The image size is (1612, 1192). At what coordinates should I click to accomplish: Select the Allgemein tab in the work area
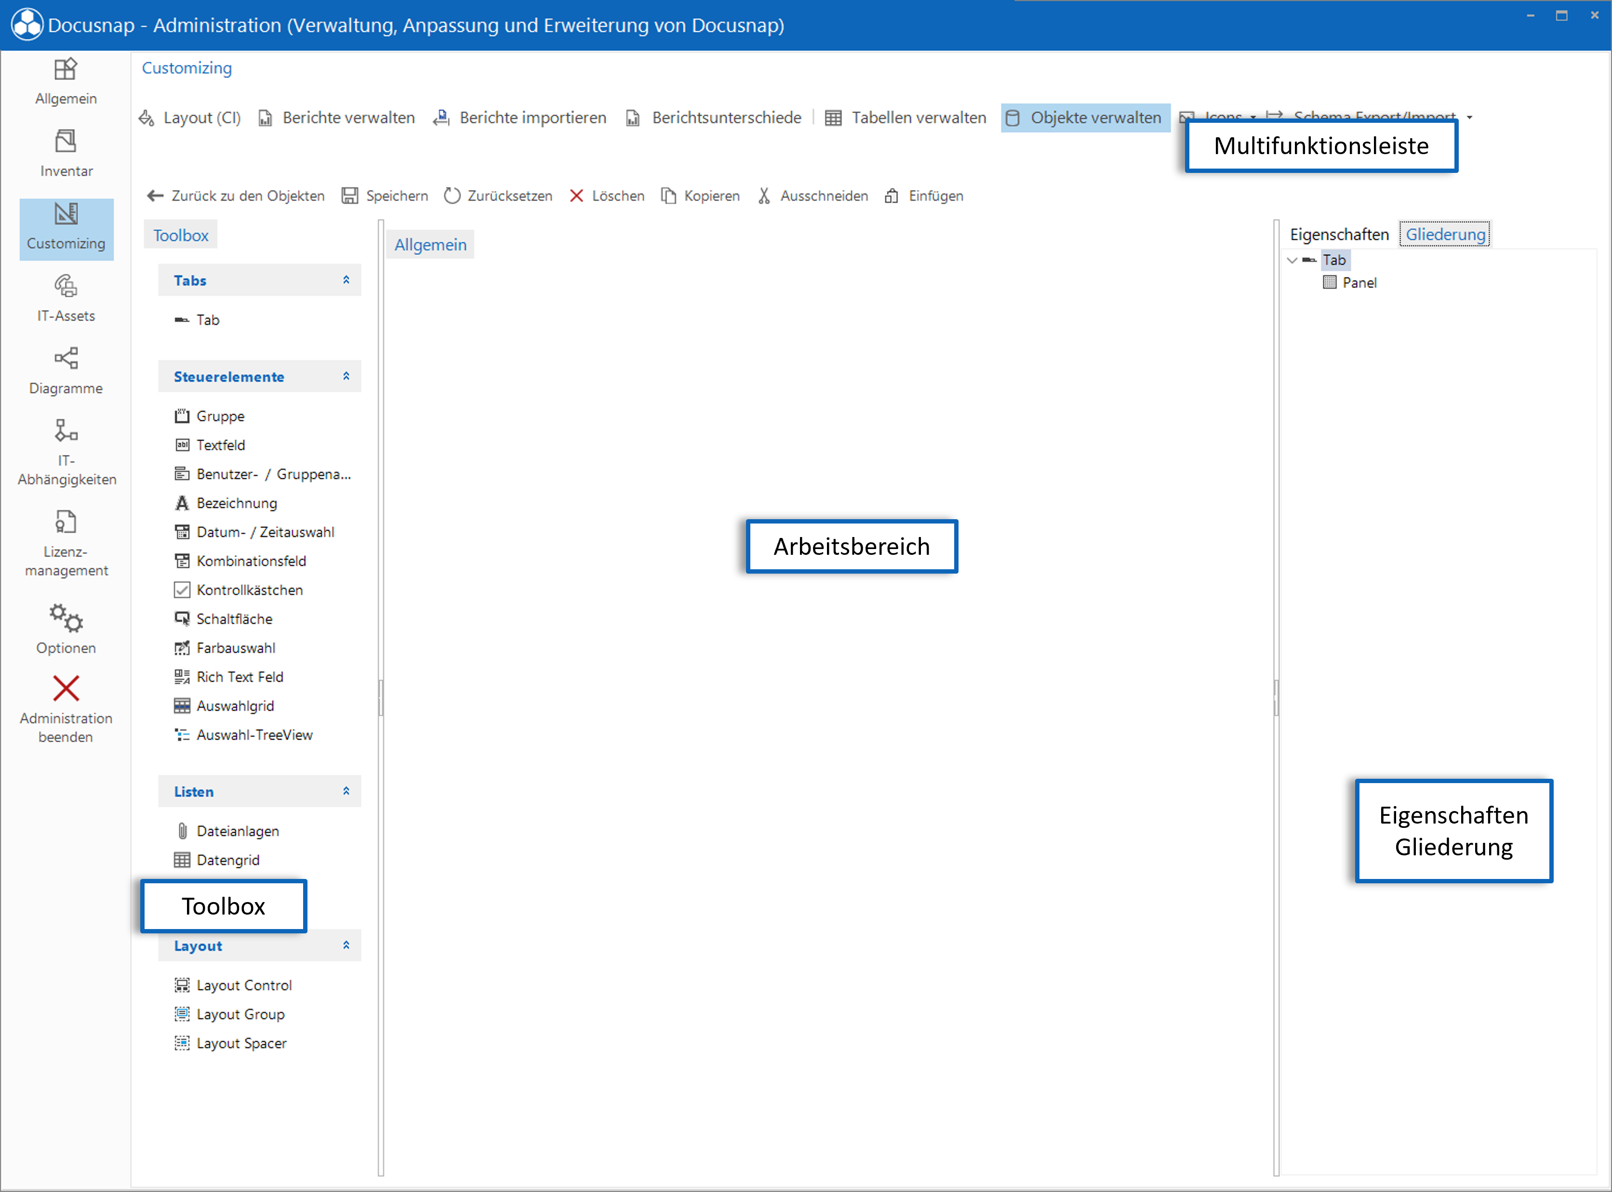pos(430,245)
